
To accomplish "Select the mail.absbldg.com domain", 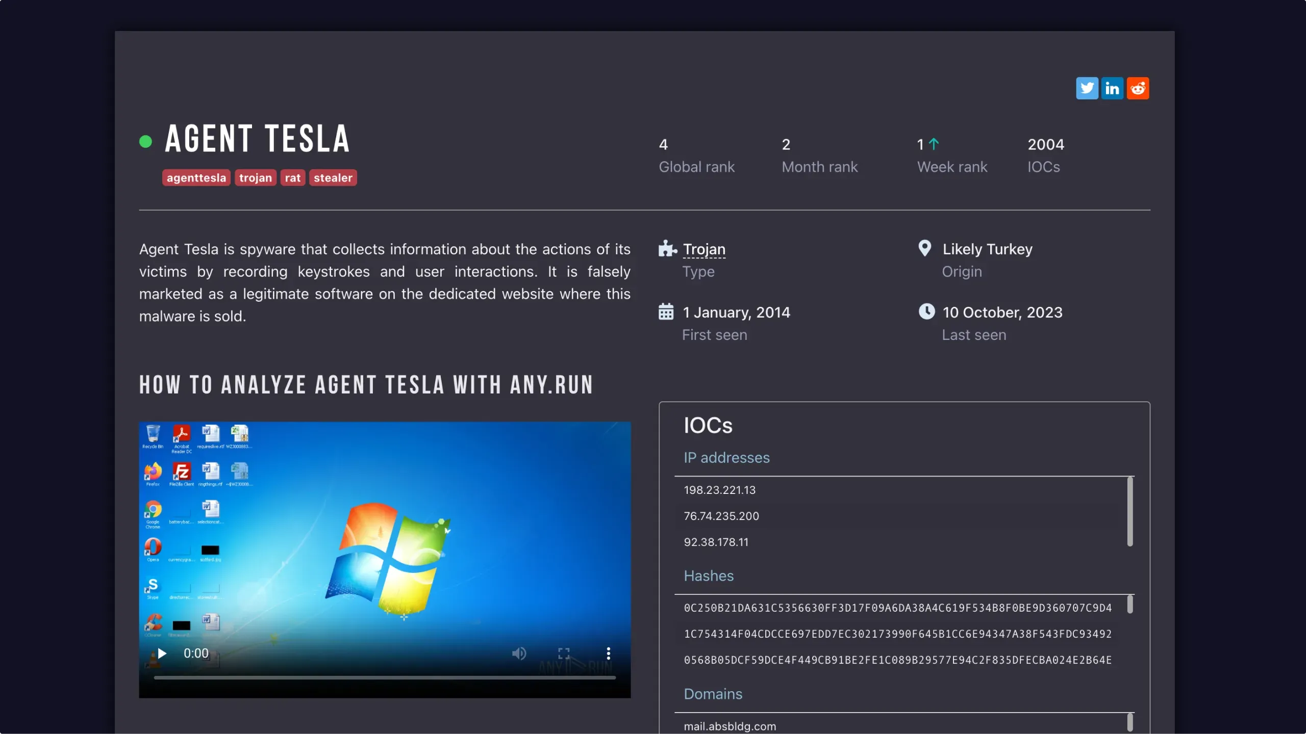I will [730, 726].
